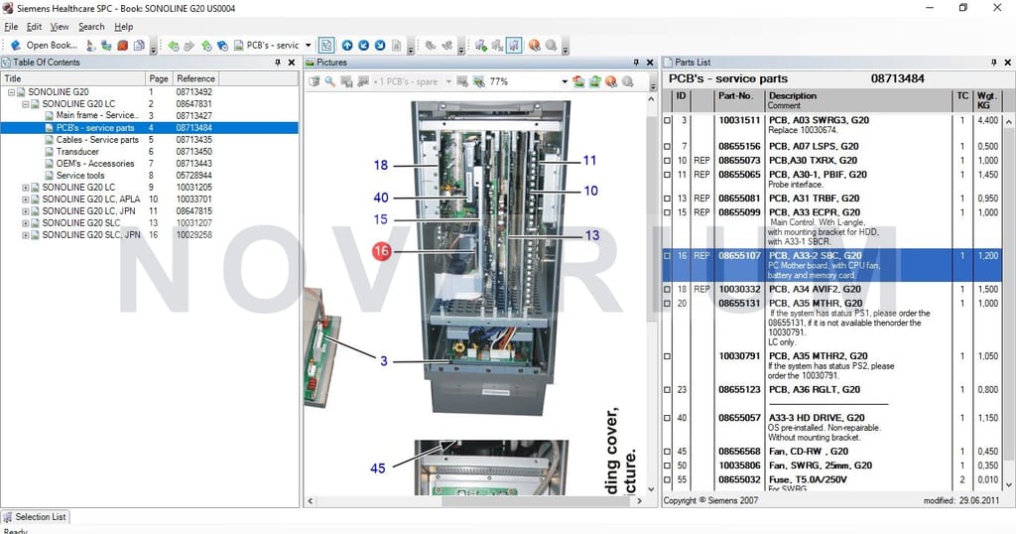
Task: Pin the Pictures panel
Action: pyautogui.click(x=636, y=63)
